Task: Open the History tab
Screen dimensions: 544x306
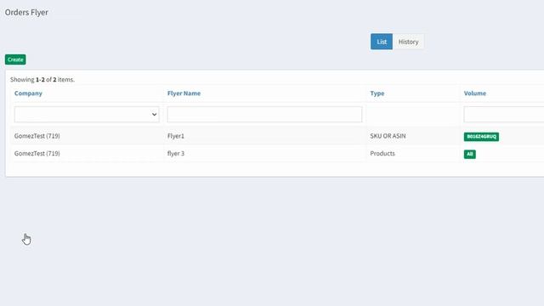Action: [408, 42]
